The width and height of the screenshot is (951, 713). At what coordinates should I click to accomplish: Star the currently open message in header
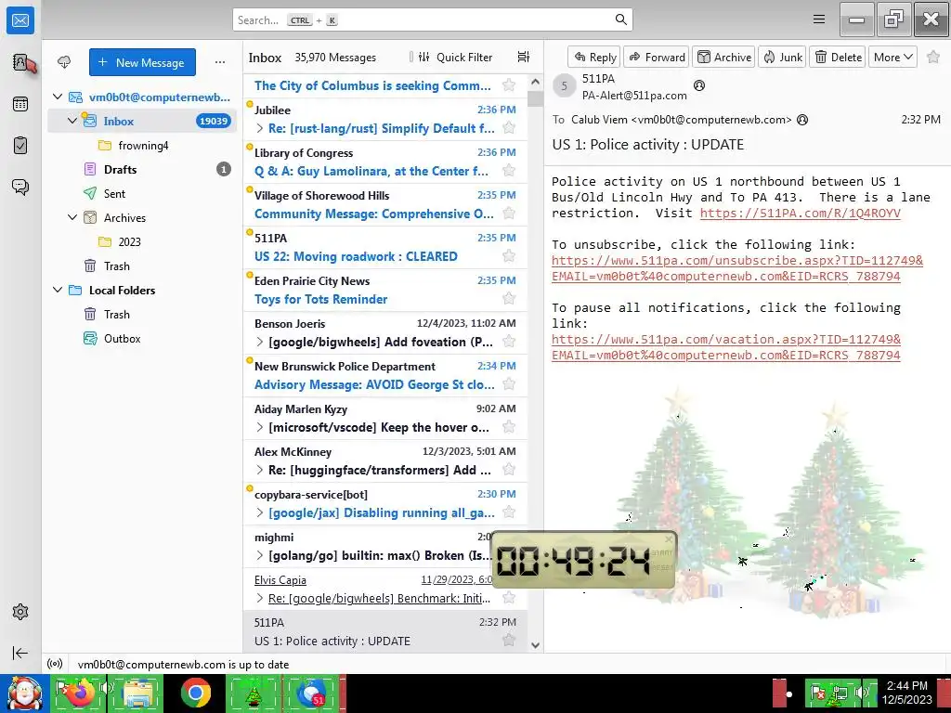click(932, 57)
